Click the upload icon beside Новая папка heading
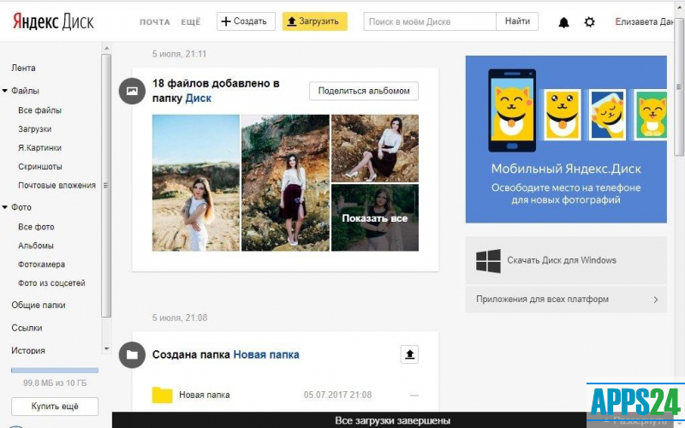Image resolution: width=685 pixels, height=428 pixels. coord(409,354)
